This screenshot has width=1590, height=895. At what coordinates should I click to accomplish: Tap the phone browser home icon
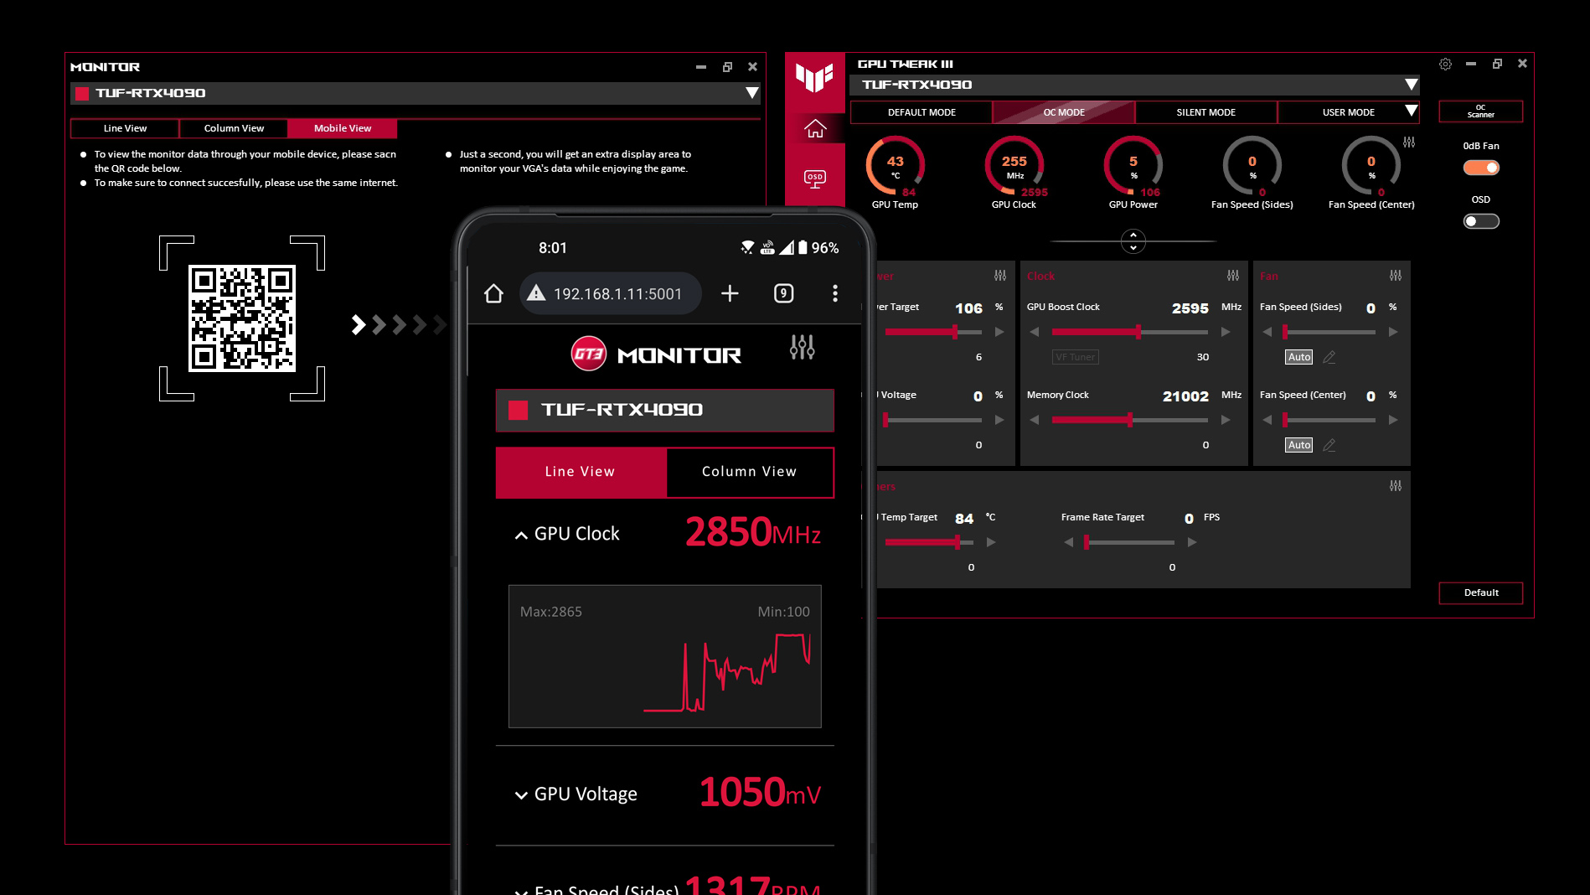[x=493, y=293]
